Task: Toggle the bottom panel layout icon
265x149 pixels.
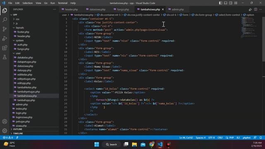Action: 225,3
